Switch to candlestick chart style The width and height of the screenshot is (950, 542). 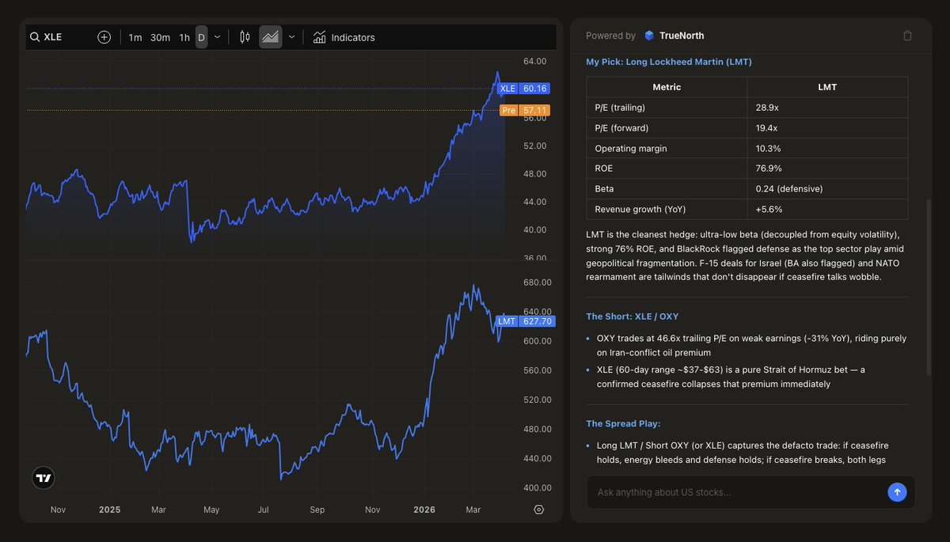[x=245, y=37]
